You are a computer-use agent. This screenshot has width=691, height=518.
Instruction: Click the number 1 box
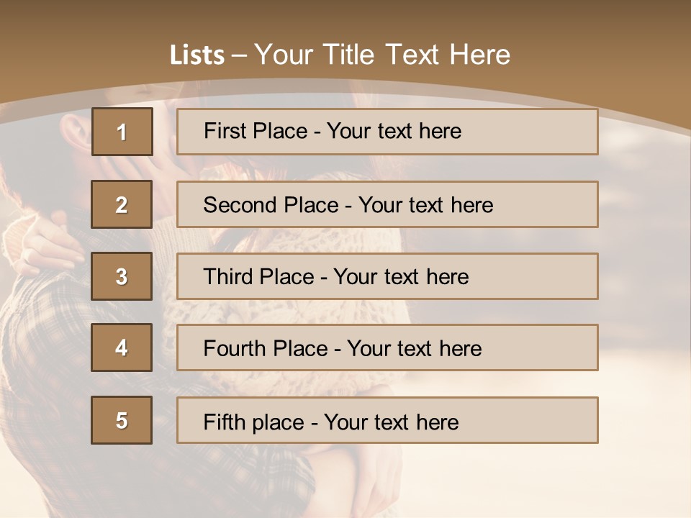pos(122,132)
